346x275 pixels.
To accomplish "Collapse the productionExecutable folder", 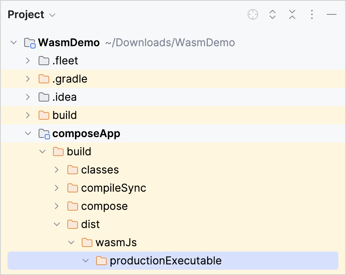I will [x=86, y=261].
